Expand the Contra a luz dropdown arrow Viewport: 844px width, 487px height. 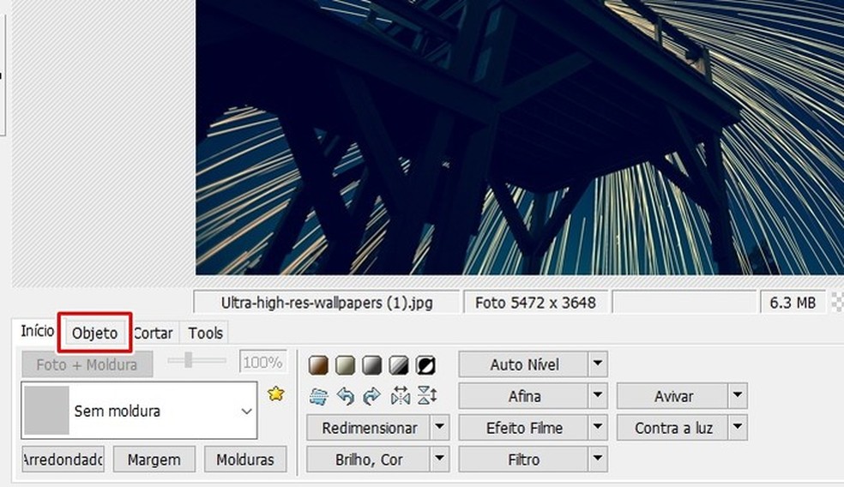pyautogui.click(x=738, y=429)
